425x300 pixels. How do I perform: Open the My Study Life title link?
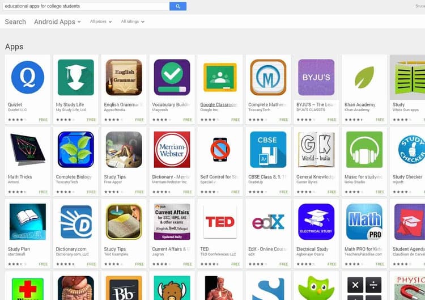(x=70, y=104)
